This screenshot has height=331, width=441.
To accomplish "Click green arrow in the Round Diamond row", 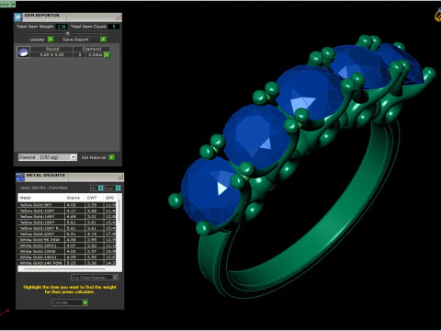I will point(107,54).
